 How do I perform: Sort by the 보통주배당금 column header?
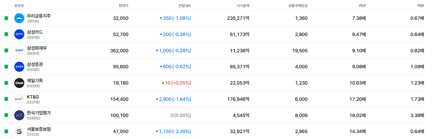pyautogui.click(x=298, y=5)
